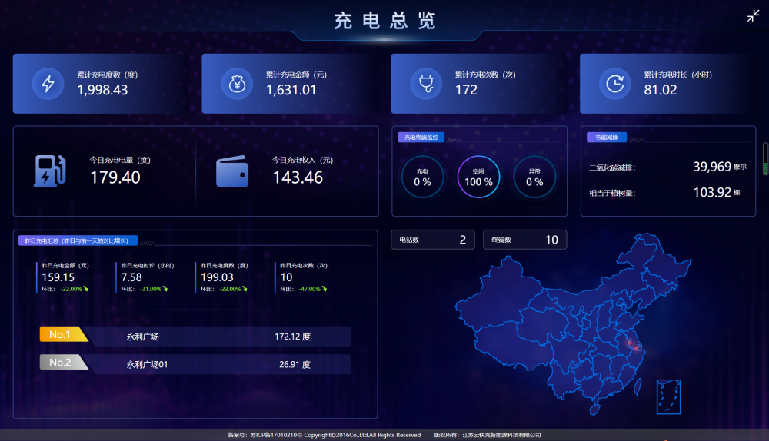This screenshot has height=441, width=769.
Task: Click the green vertical scrollbar on right edge
Action: click(765, 159)
